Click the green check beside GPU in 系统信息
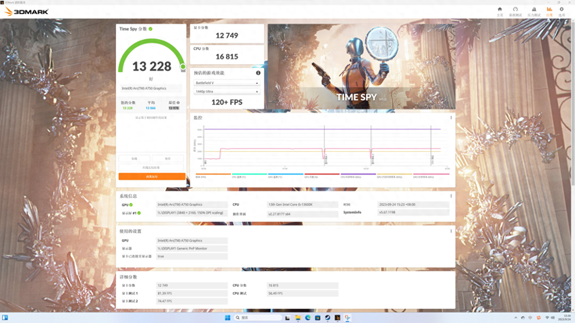 [131, 205]
